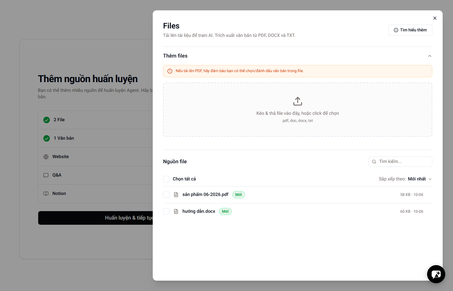
Task: Click the Huấn luyện & tiếp tục button
Action: (95, 218)
